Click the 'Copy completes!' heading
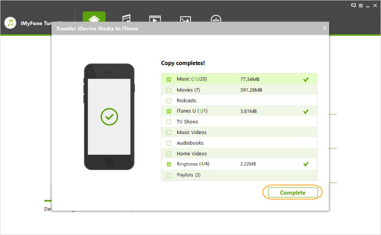The height and width of the screenshot is (235, 381). [x=183, y=63]
